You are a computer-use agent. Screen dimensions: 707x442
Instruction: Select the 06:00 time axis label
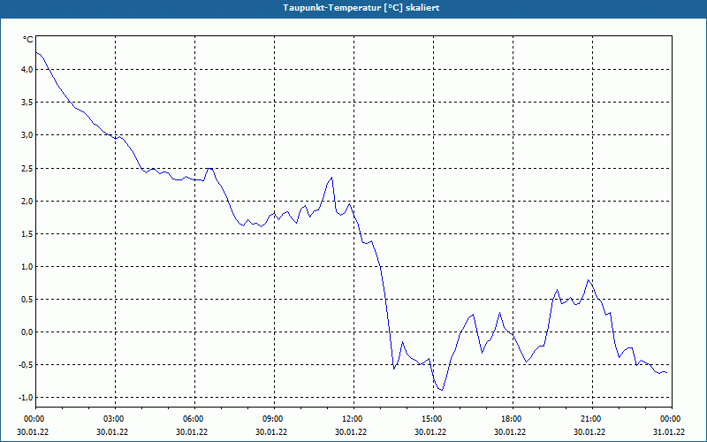click(x=192, y=419)
